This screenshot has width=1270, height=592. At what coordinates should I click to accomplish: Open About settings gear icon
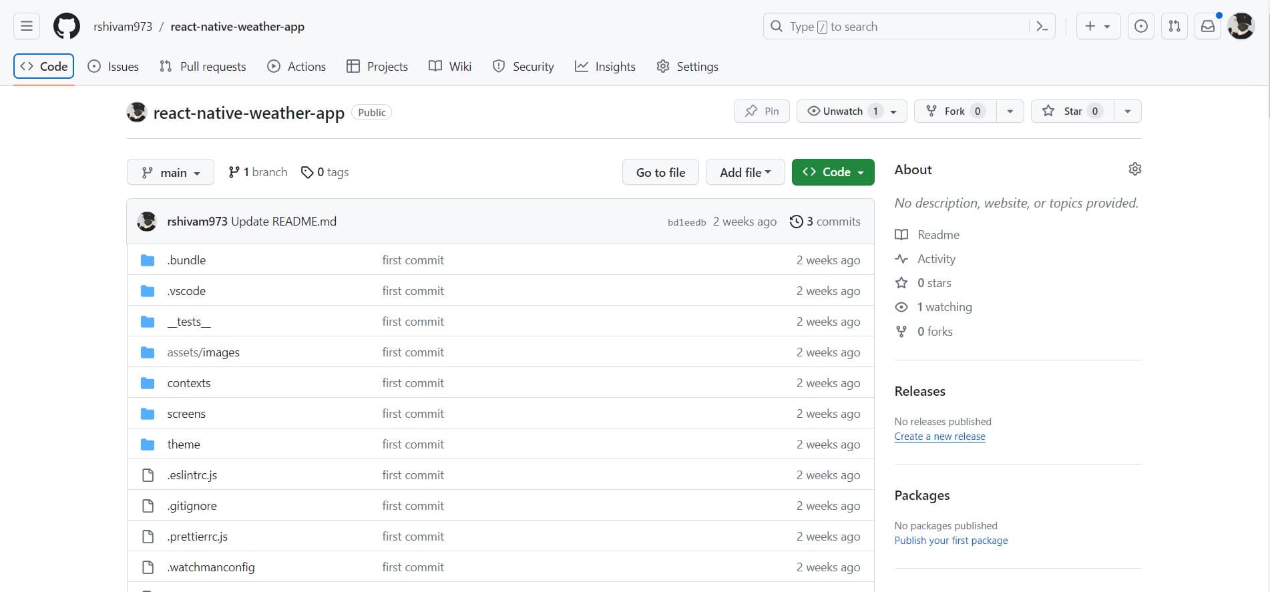[x=1134, y=169]
